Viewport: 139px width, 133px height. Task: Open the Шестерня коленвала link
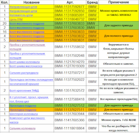point(24,114)
